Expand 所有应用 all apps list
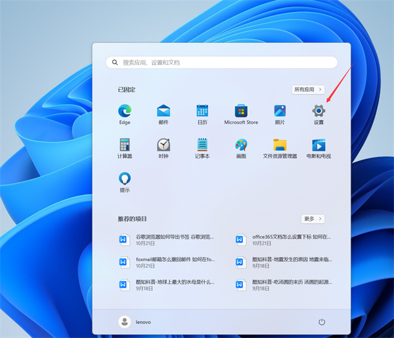The image size is (394, 338). click(308, 90)
